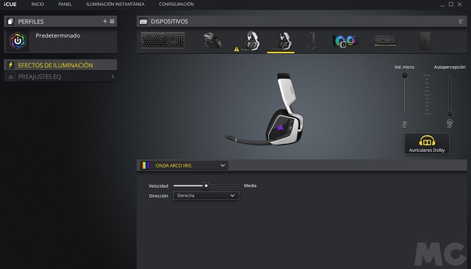Click the Velocidad speed slider handle
Image resolution: width=471 pixels, height=269 pixels.
click(206, 186)
